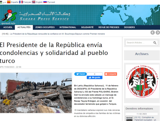Viewport: 160px width, 121px height.
Task: Click the Western Sahara flag on map
Action: 102,15
